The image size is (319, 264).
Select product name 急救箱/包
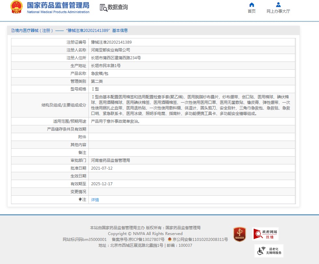[100, 73]
